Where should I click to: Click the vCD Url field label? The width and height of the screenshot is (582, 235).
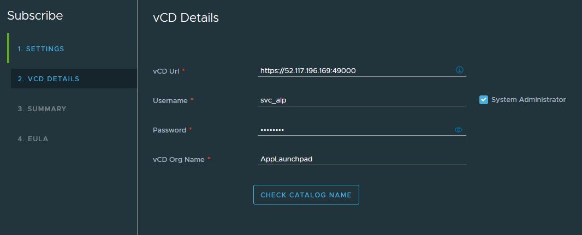pyautogui.click(x=166, y=71)
